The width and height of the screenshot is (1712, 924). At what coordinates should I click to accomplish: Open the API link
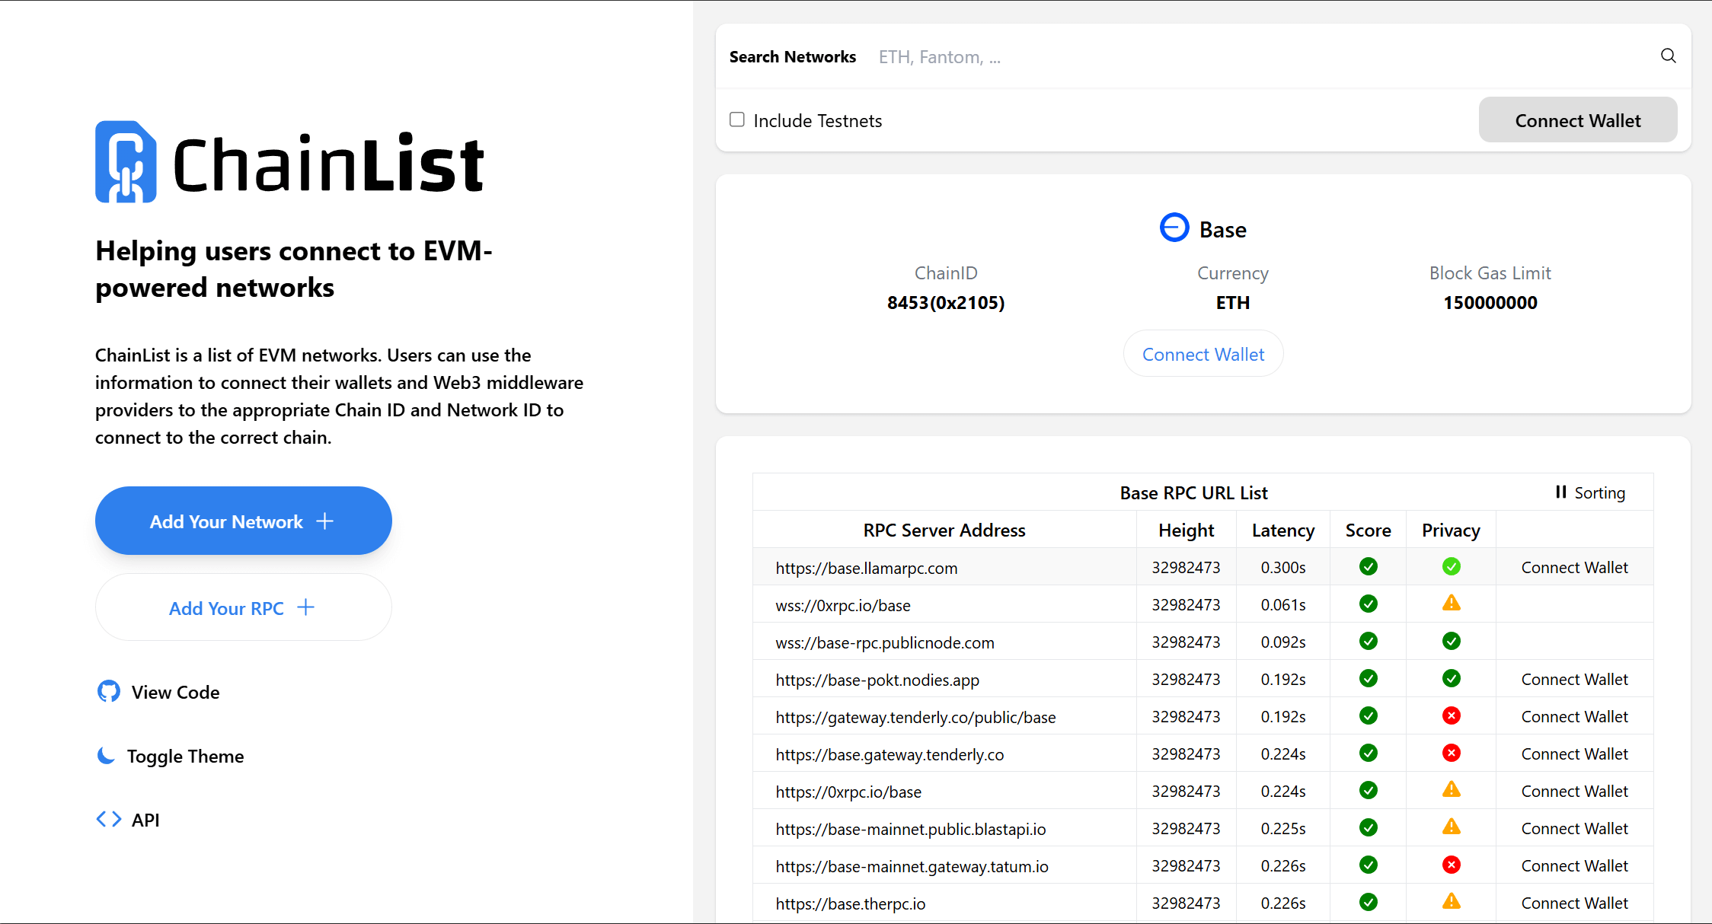click(128, 820)
